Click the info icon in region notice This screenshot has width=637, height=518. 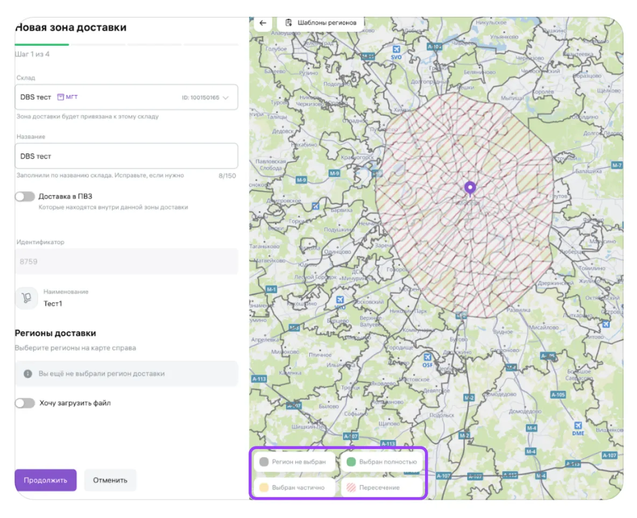tap(27, 373)
